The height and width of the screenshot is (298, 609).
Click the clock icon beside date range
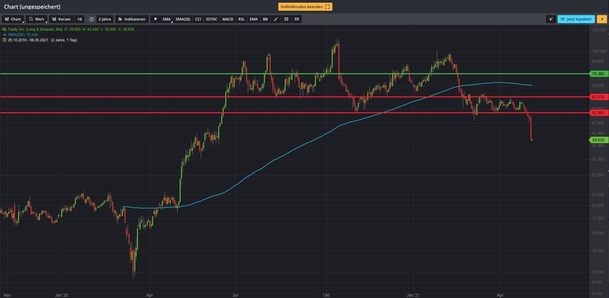pos(4,40)
